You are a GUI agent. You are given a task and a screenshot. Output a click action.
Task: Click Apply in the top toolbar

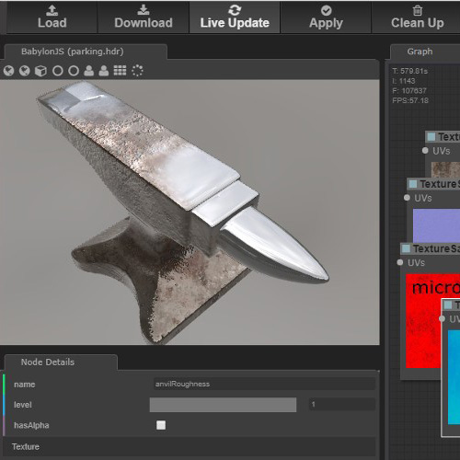point(326,17)
